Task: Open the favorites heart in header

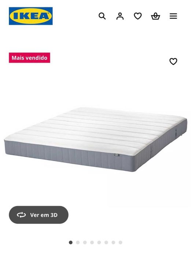Action: 138,16
